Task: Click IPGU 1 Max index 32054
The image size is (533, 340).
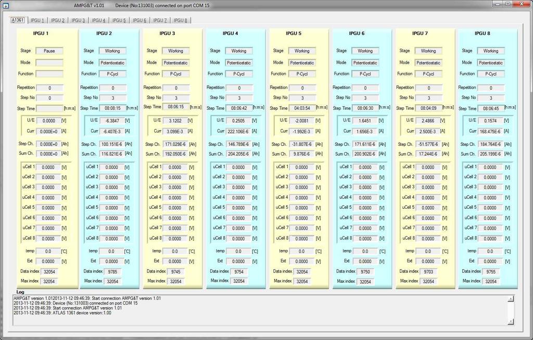Action: click(49, 282)
